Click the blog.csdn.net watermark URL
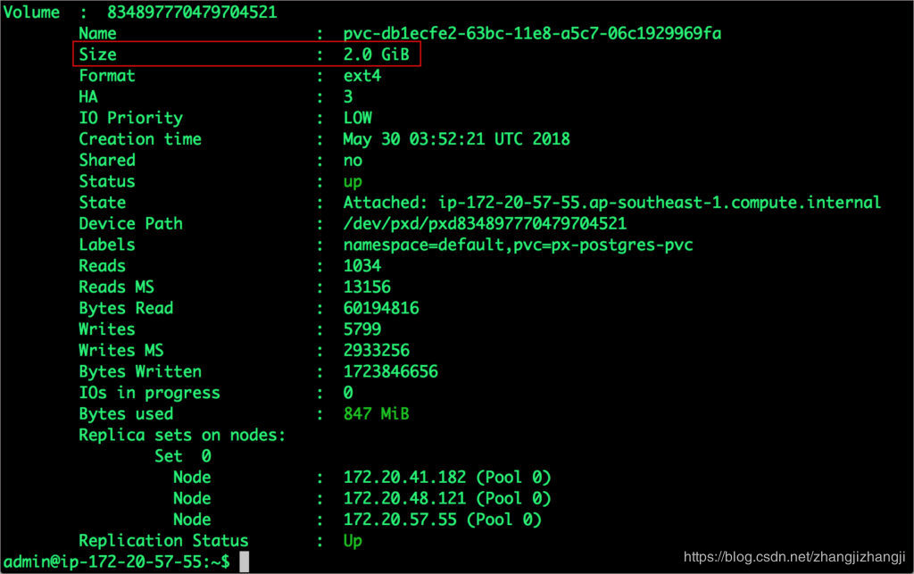914x574 pixels. (794, 556)
